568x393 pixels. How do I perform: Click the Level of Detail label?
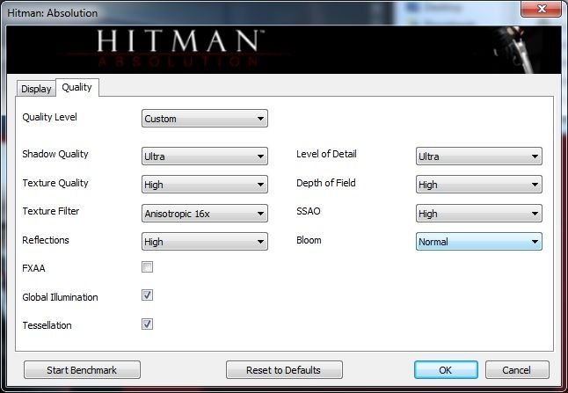coord(326,154)
